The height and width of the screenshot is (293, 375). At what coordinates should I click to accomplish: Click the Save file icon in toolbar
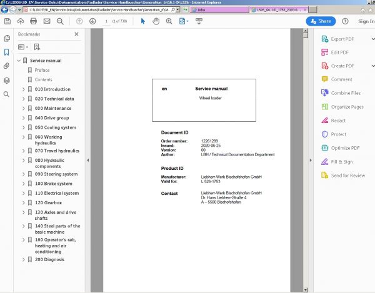coord(7,21)
